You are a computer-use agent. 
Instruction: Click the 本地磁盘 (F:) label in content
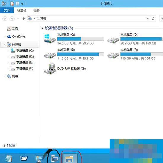point(129,50)
